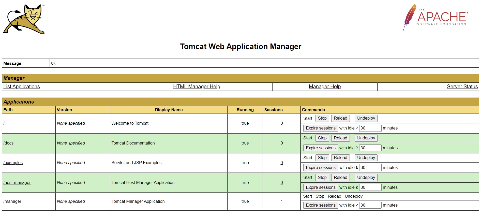Click disabled Start text in /docs row

[308, 138]
